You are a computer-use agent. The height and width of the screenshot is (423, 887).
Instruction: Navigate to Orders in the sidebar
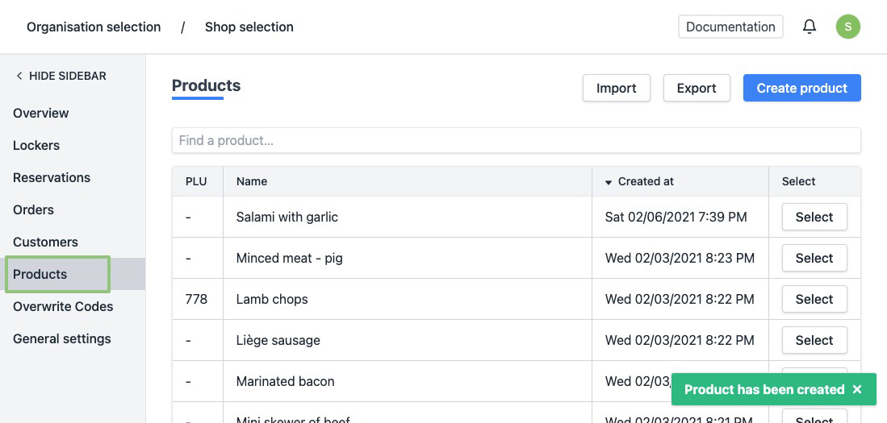pyautogui.click(x=33, y=209)
